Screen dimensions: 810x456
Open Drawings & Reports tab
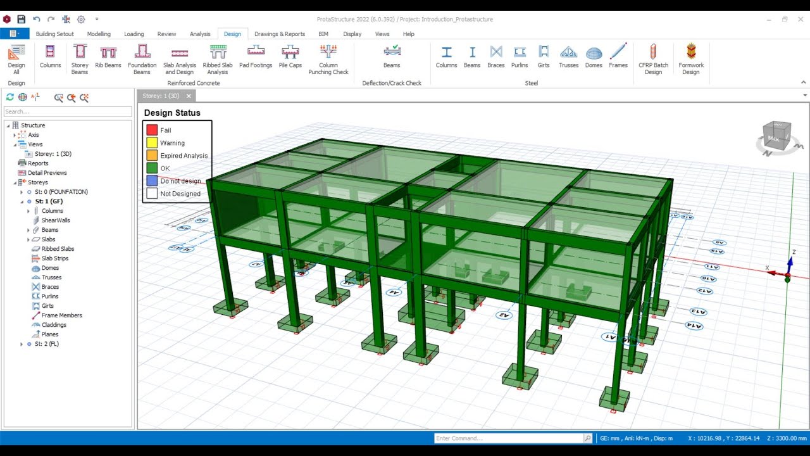click(x=280, y=34)
